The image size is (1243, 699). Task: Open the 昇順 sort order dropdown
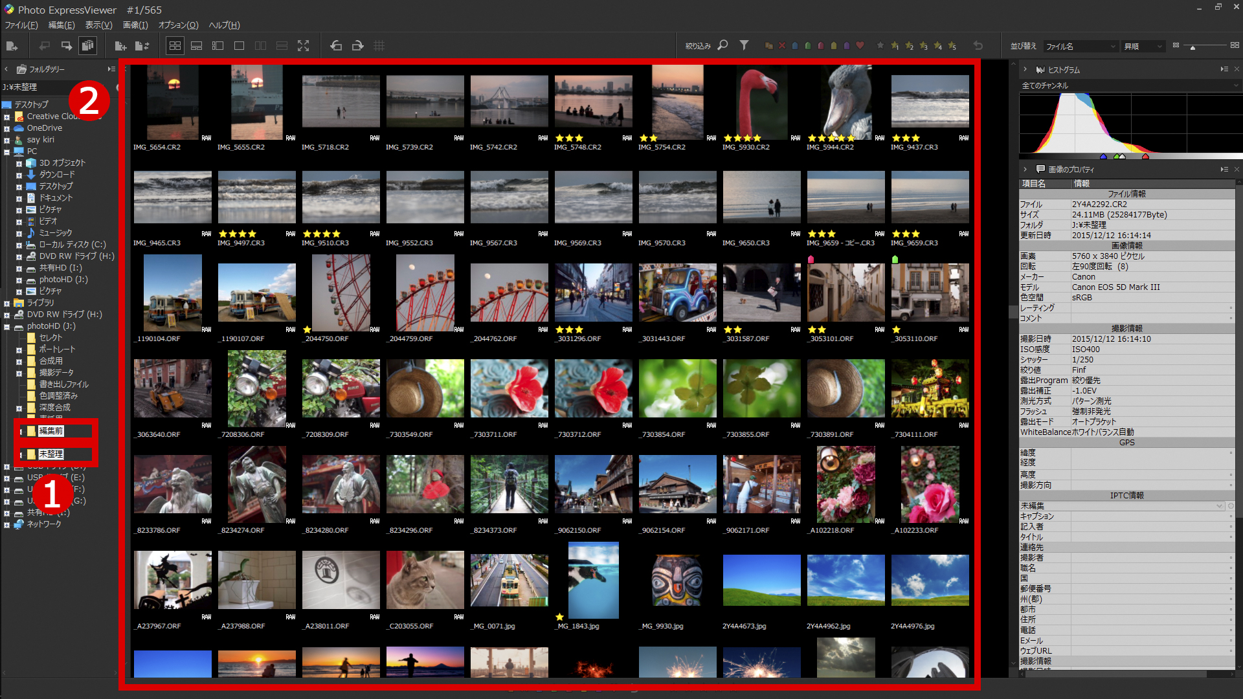pyautogui.click(x=1143, y=47)
